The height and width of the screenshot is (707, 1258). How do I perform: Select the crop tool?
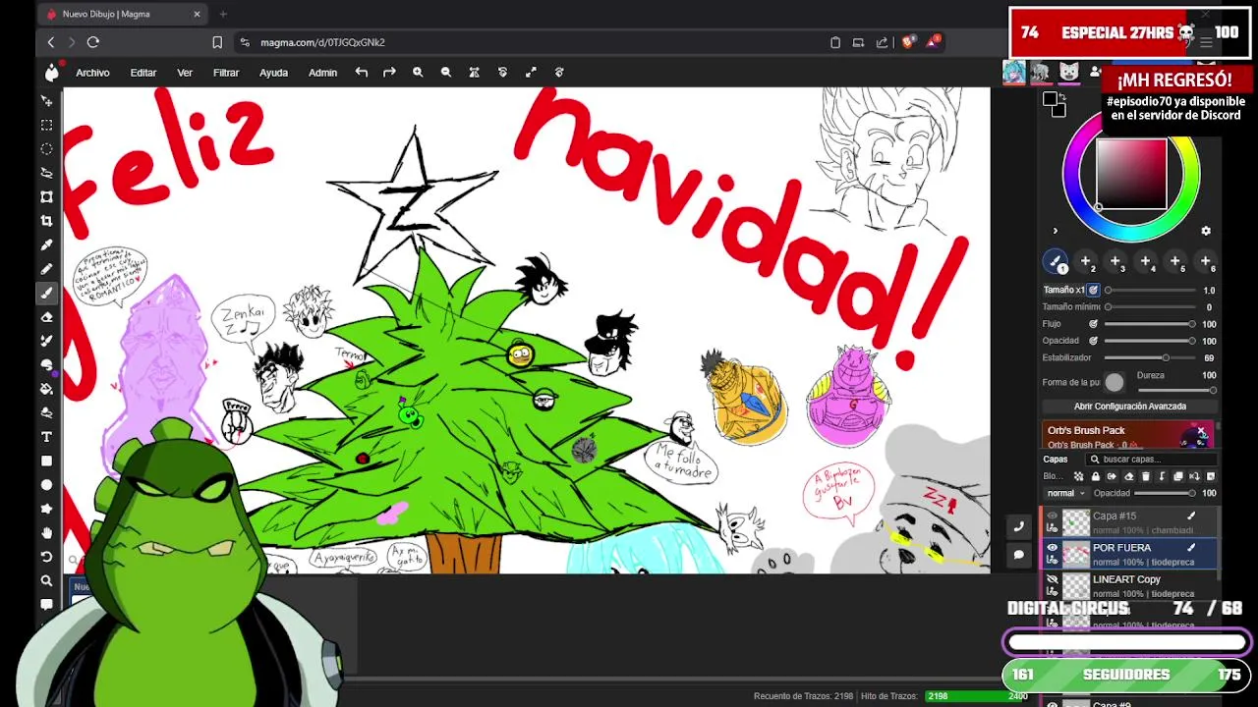coord(46,221)
